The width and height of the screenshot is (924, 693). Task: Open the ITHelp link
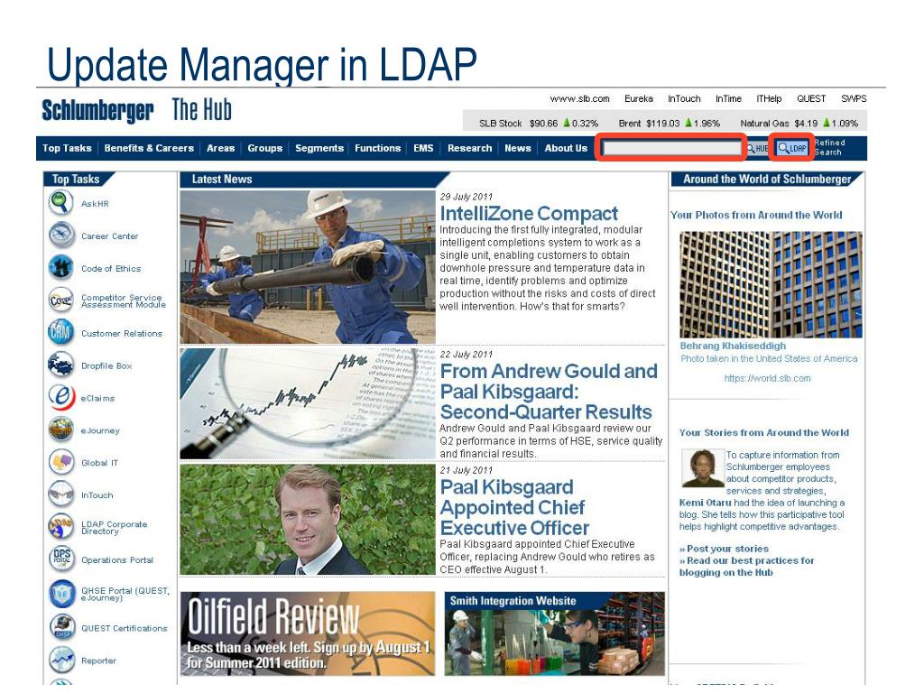769,98
